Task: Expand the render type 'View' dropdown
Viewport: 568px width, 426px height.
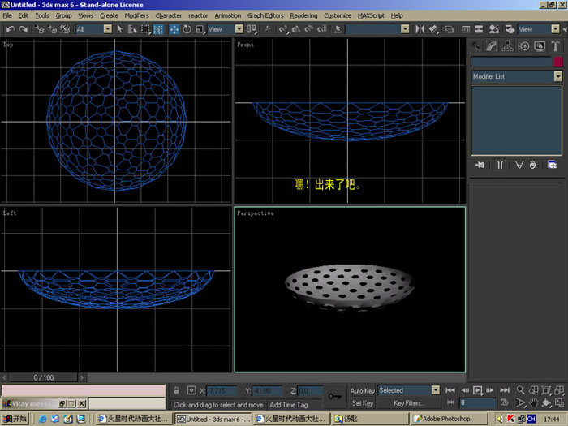Action: point(555,29)
